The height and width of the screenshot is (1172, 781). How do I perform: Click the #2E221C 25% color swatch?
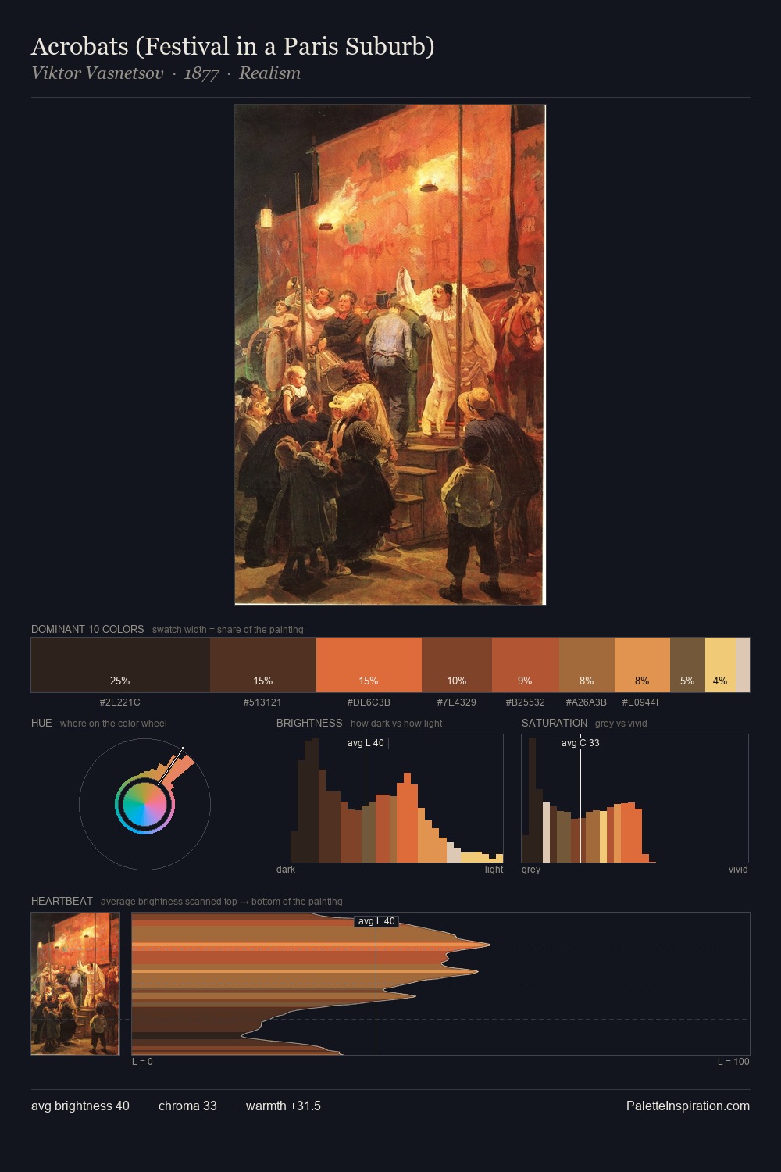coord(120,665)
